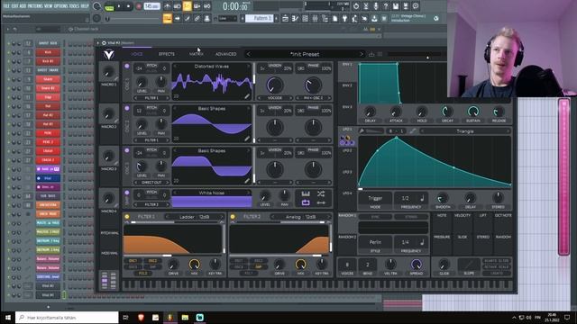Click the sampler loop icon
This screenshot has height=324, width=577.
[x=306, y=202]
